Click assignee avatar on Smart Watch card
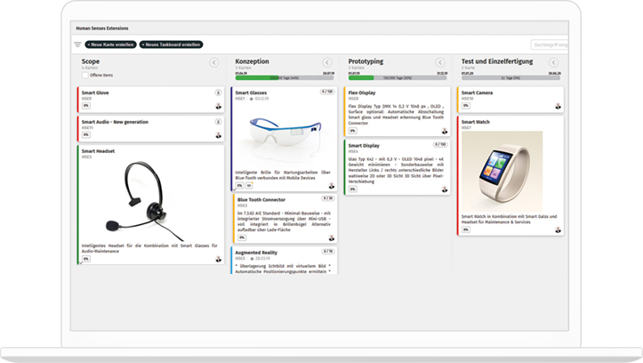 coord(558,230)
